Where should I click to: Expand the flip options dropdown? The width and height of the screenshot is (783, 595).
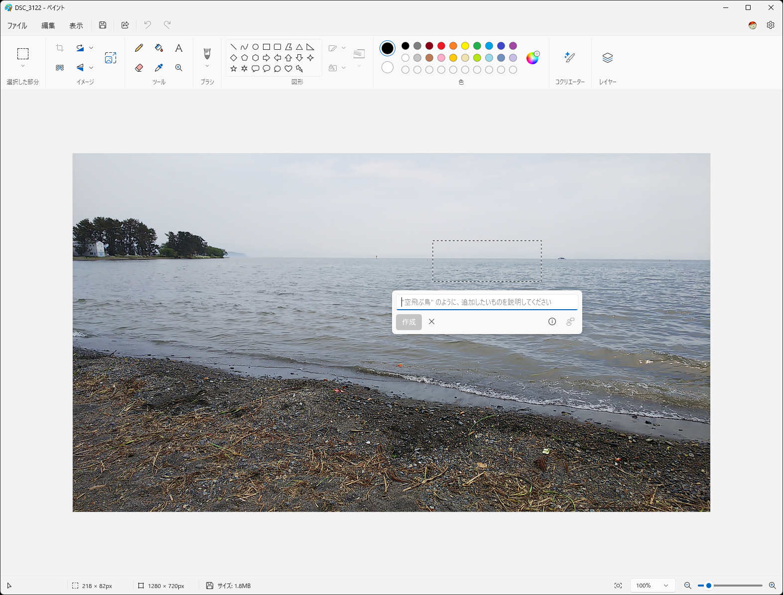(x=91, y=67)
